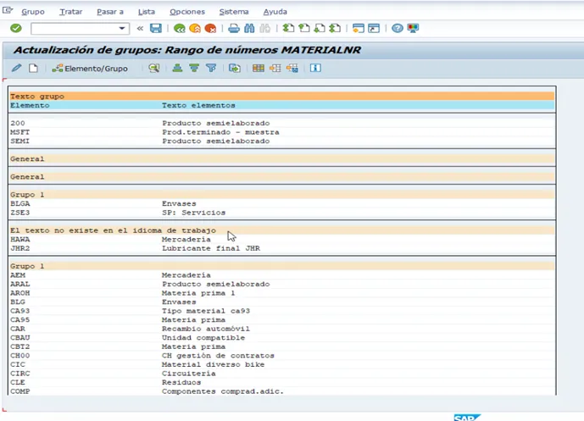Screen dimensions: 584x421
Task: Go to previous page icon
Action: click(x=304, y=28)
